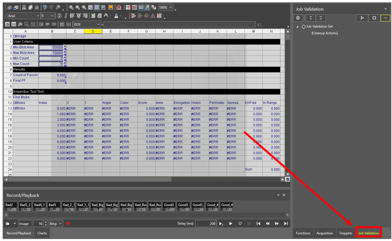Click the red Record button
This screenshot has height=241, width=392.
[x=68, y=224]
